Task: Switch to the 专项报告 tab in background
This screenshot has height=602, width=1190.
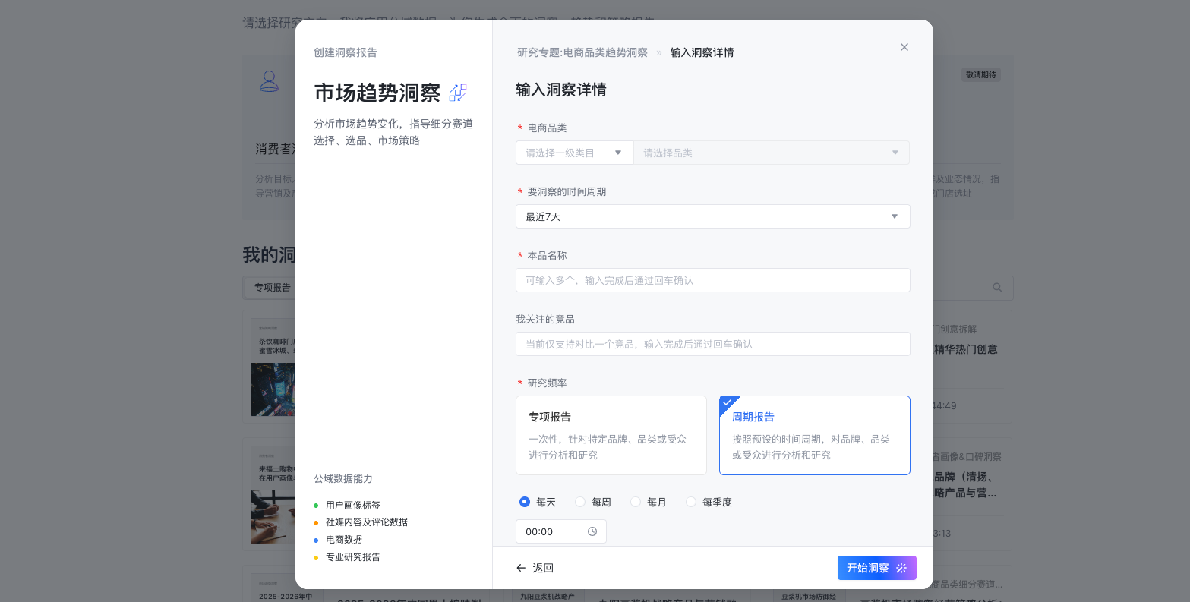Action: 272,288
